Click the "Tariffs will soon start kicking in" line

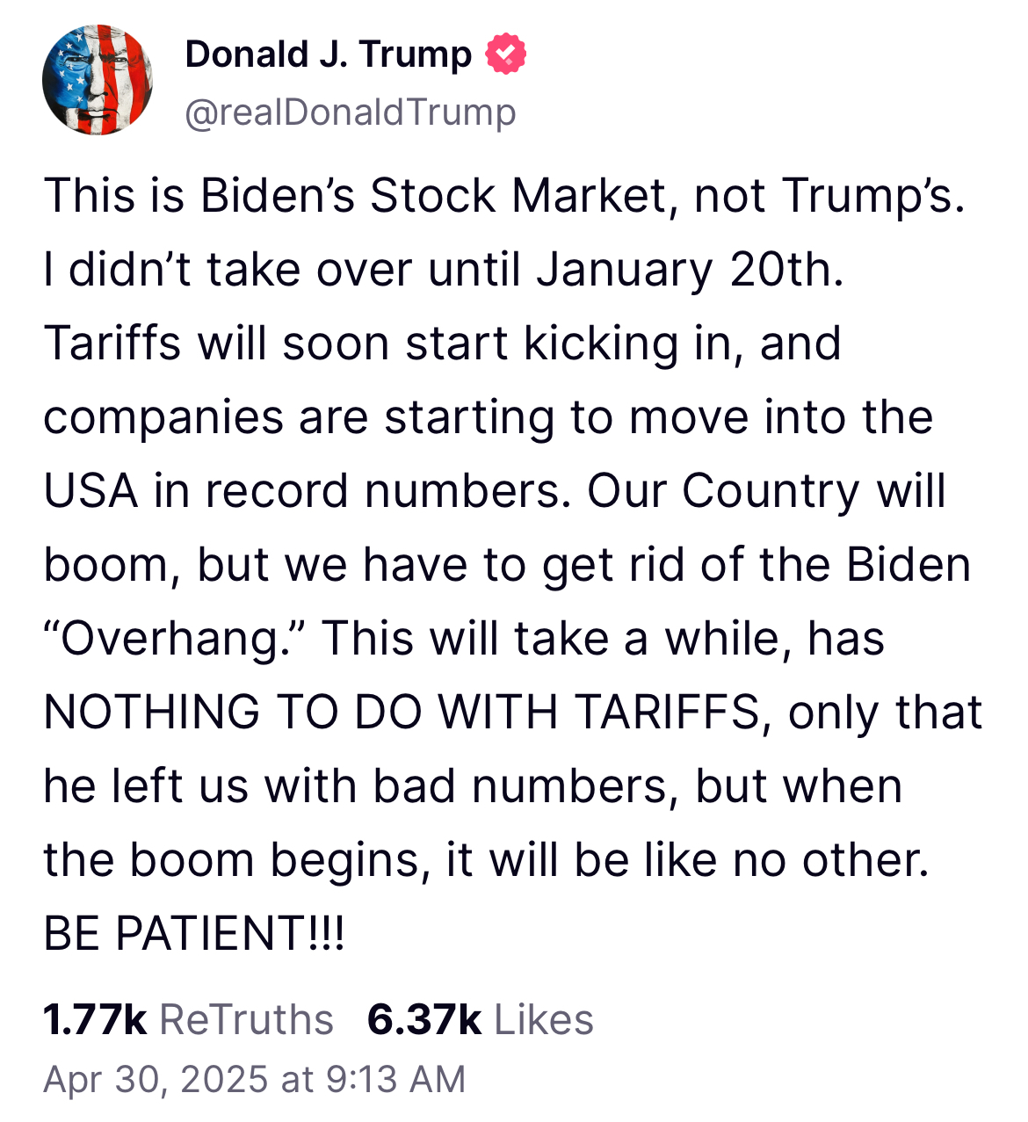(x=442, y=343)
